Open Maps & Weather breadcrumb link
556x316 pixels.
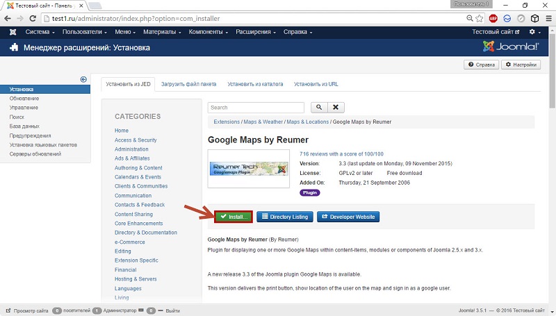click(263, 122)
